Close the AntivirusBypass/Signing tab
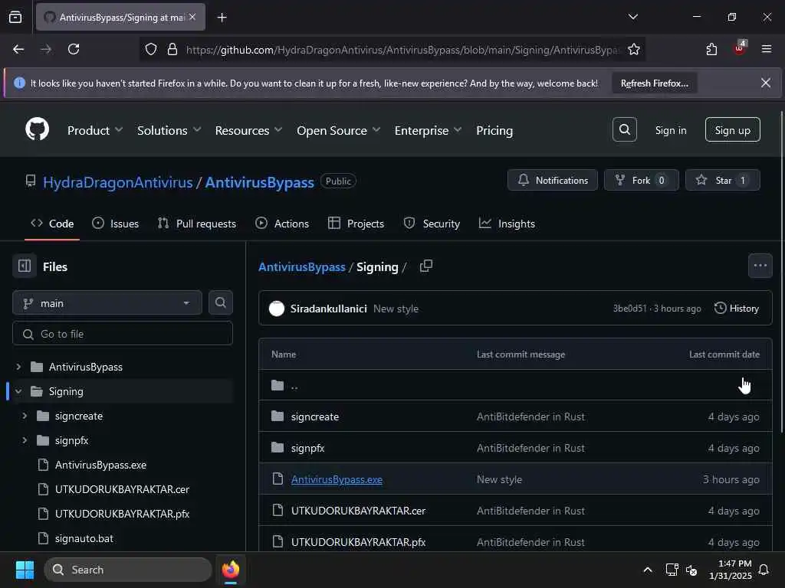Screen dimensions: 785x588 click(x=192, y=17)
